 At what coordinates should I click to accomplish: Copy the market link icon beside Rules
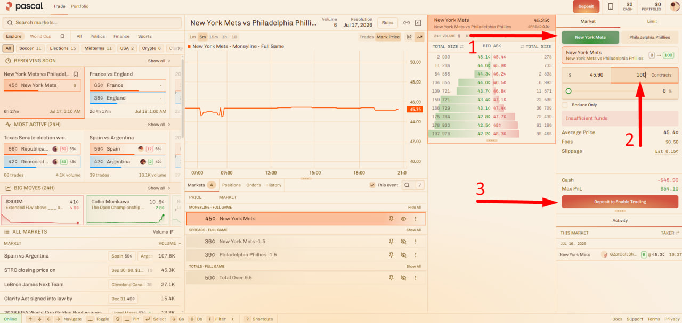point(407,23)
